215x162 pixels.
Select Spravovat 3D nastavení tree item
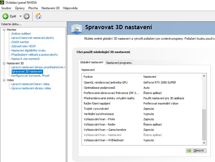27,71
